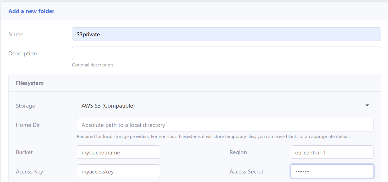The height and width of the screenshot is (182, 388).
Task: Click the Region field showing eu-central-1
Action: 332,152
